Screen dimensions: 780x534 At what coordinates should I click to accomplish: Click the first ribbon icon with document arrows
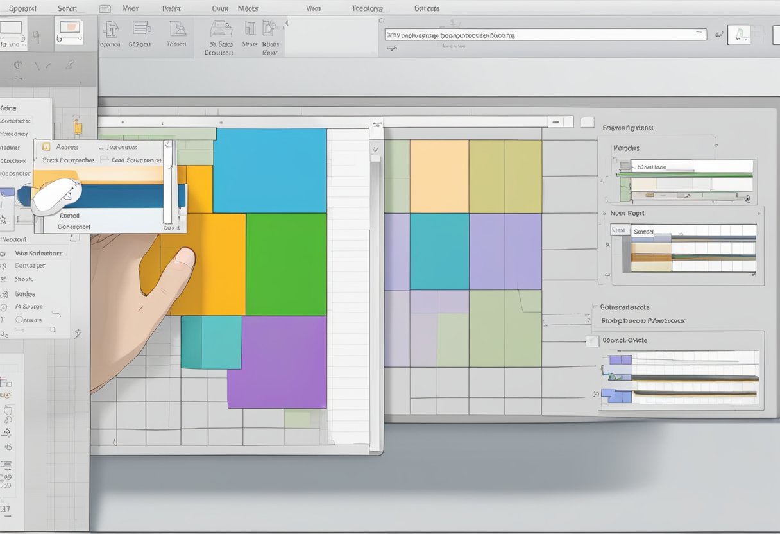pyautogui.click(x=111, y=29)
